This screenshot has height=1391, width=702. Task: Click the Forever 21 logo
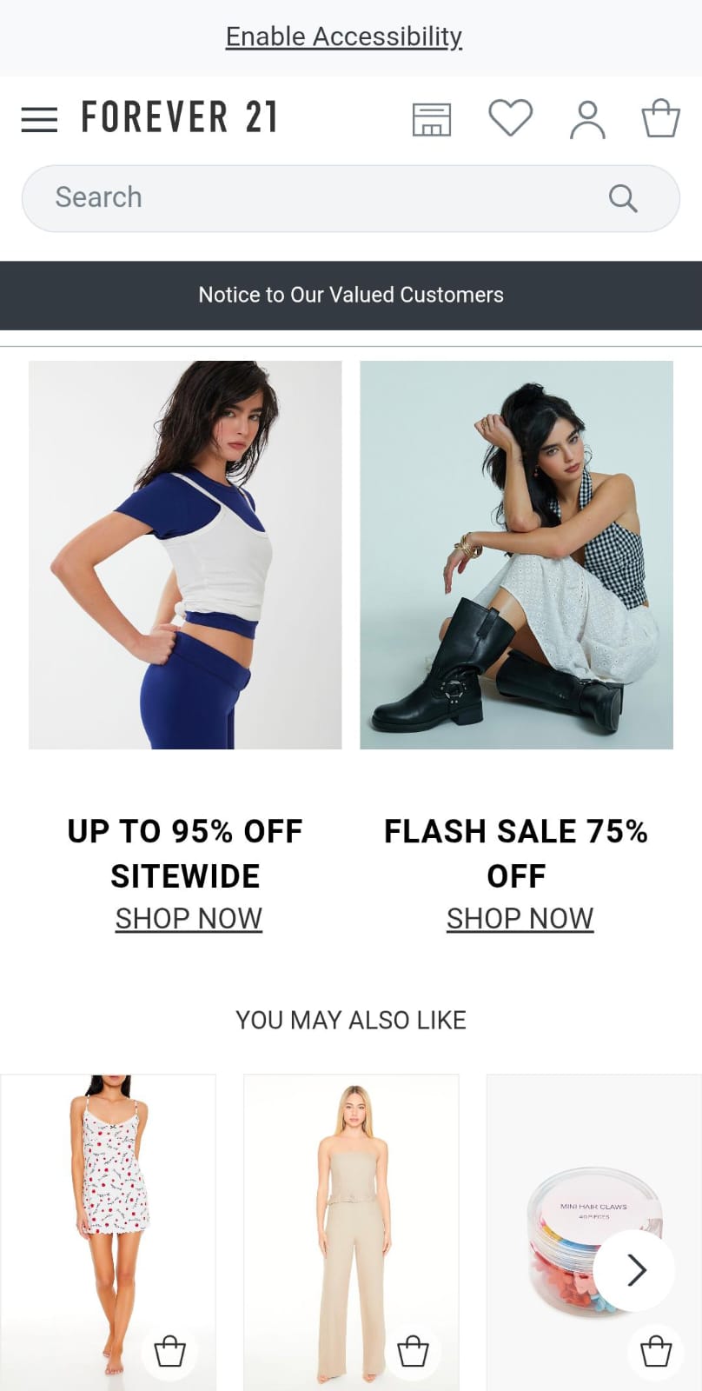[179, 117]
